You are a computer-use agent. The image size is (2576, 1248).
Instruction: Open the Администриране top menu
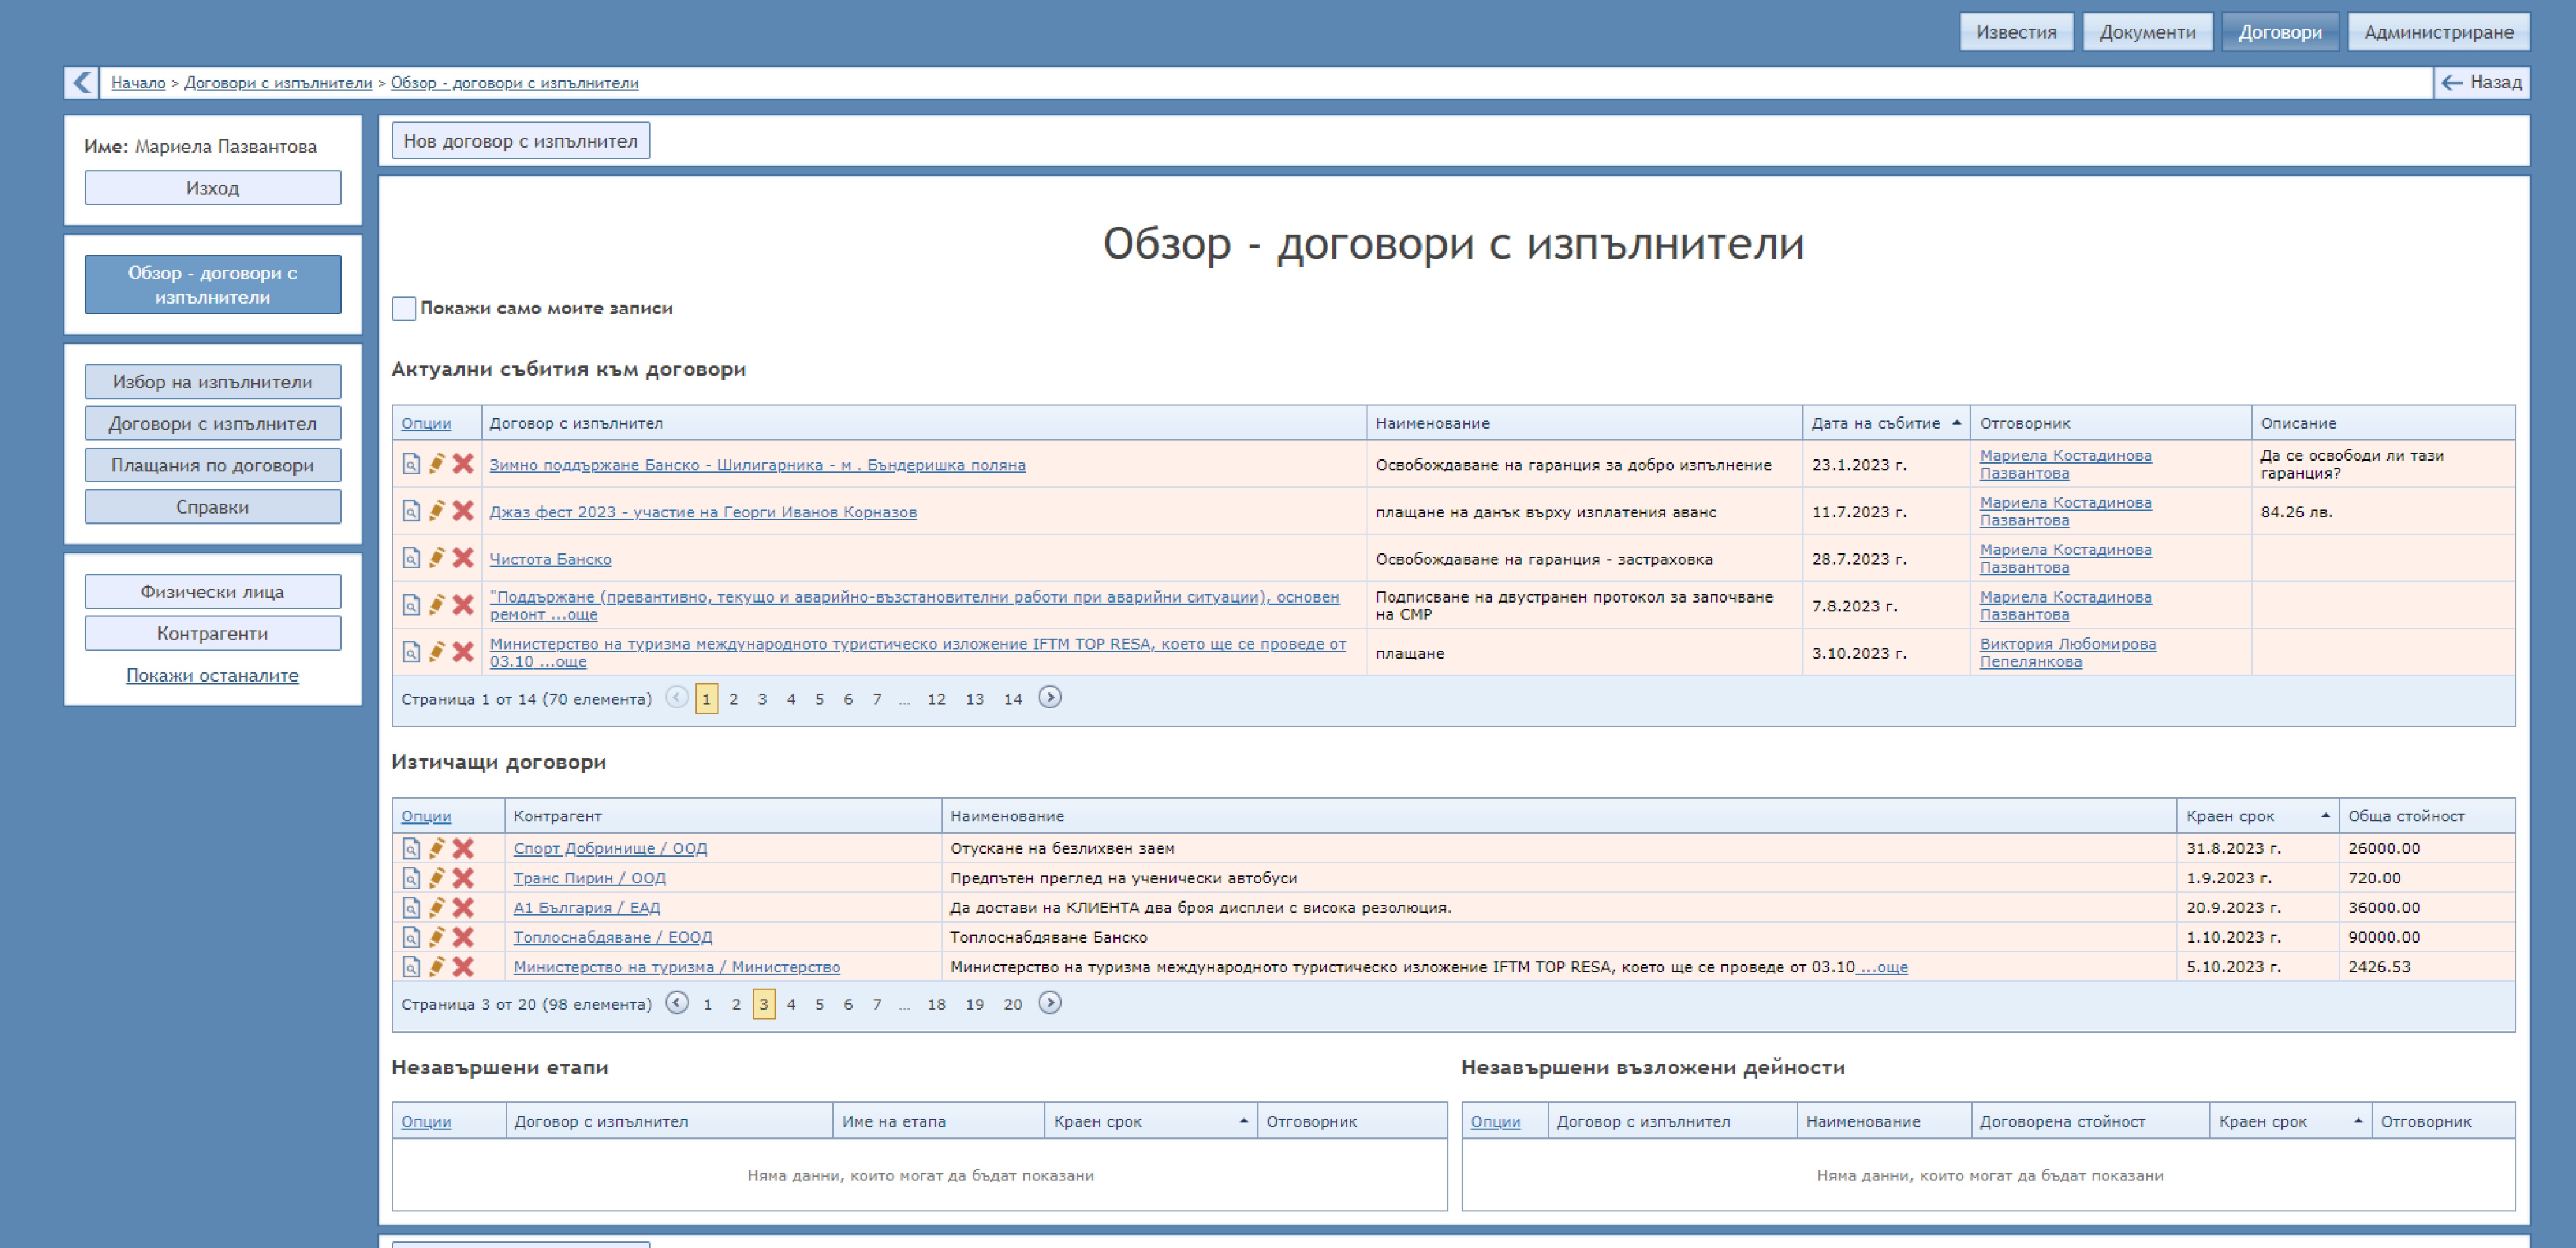tap(2438, 32)
